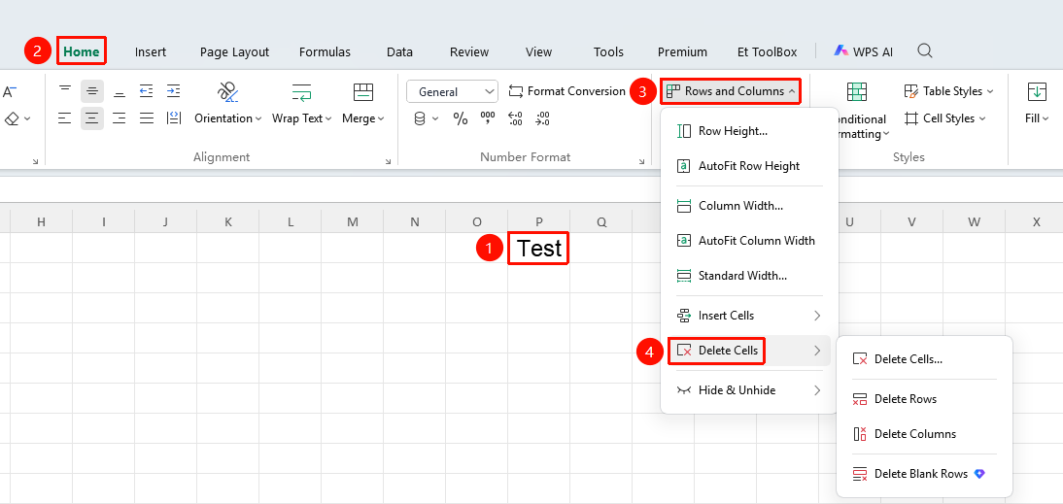Go to the Data tab
Image resolution: width=1063 pixels, height=504 pixels.
[x=400, y=52]
